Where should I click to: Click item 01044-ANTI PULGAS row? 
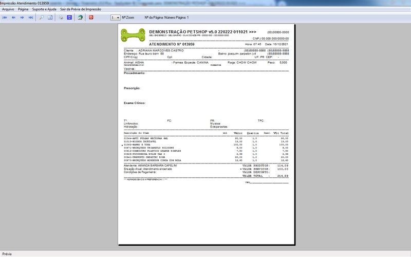pyautogui.click(x=206, y=138)
